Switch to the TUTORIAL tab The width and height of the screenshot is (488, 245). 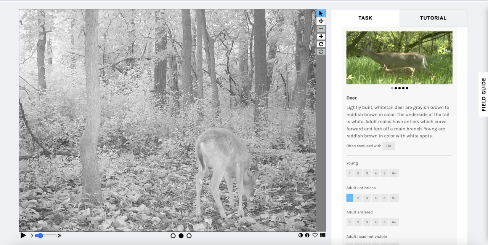[x=433, y=18]
